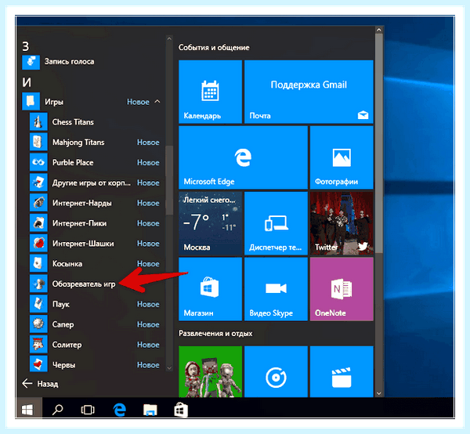Open Косынка game icon
Image resolution: width=470 pixels, height=434 pixels.
38,263
